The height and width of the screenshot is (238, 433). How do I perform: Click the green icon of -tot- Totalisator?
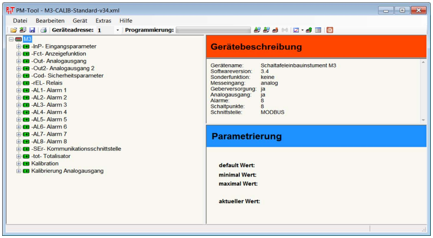26,156
